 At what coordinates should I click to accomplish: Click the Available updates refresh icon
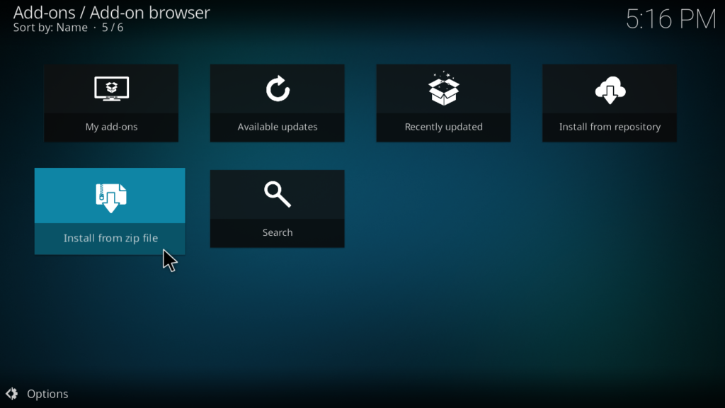[x=278, y=89]
